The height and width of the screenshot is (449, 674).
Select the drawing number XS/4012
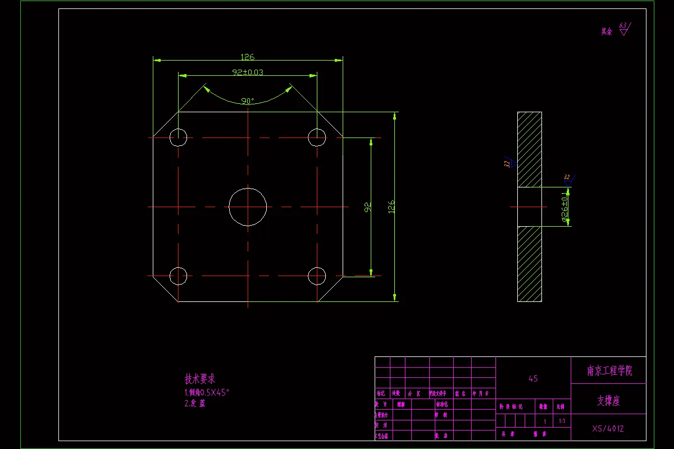click(608, 428)
